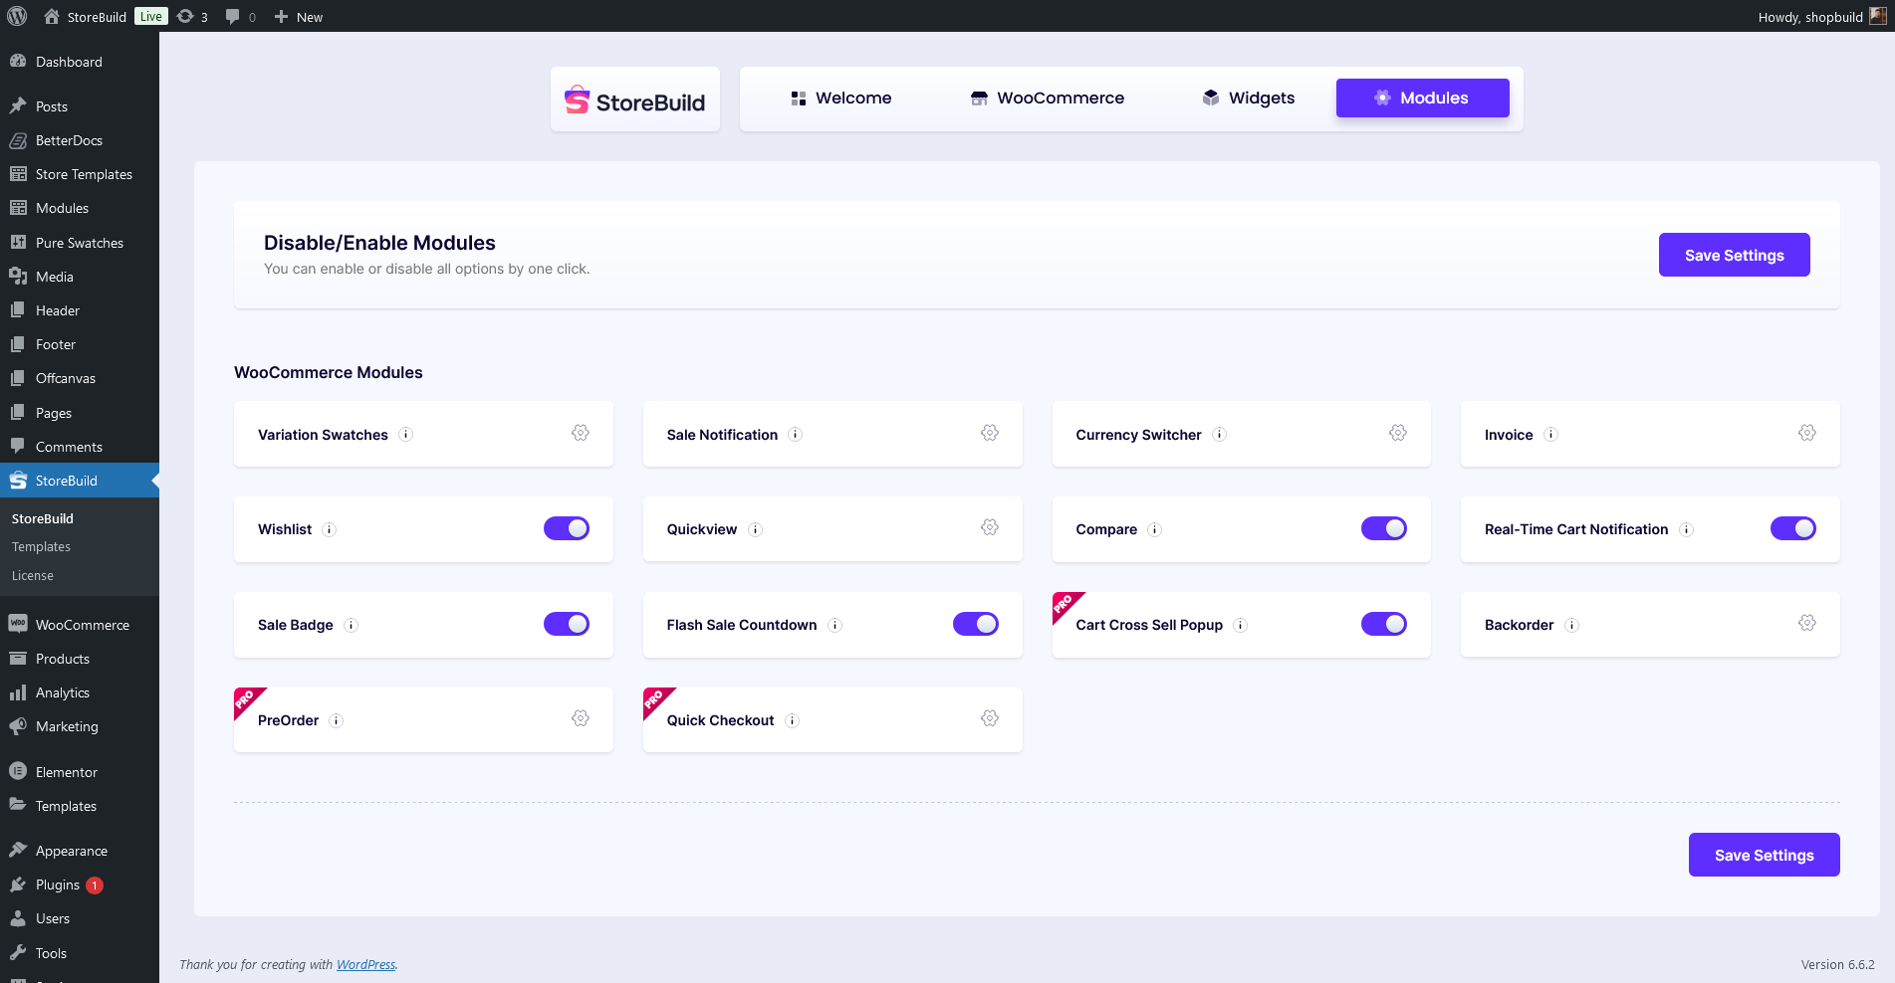The height and width of the screenshot is (983, 1895).
Task: Show info tooltip for Quick Checkout
Action: pyautogui.click(x=793, y=721)
